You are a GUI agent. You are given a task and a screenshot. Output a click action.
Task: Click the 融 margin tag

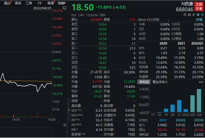tap(189, 15)
